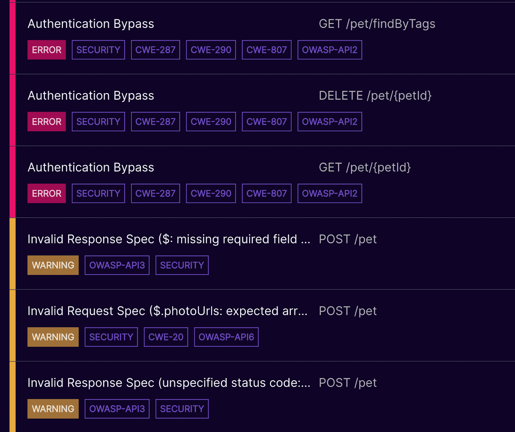515x432 pixels.
Task: Click OWASP-API2 tag on GET /pet/{petId} finding
Action: click(330, 193)
